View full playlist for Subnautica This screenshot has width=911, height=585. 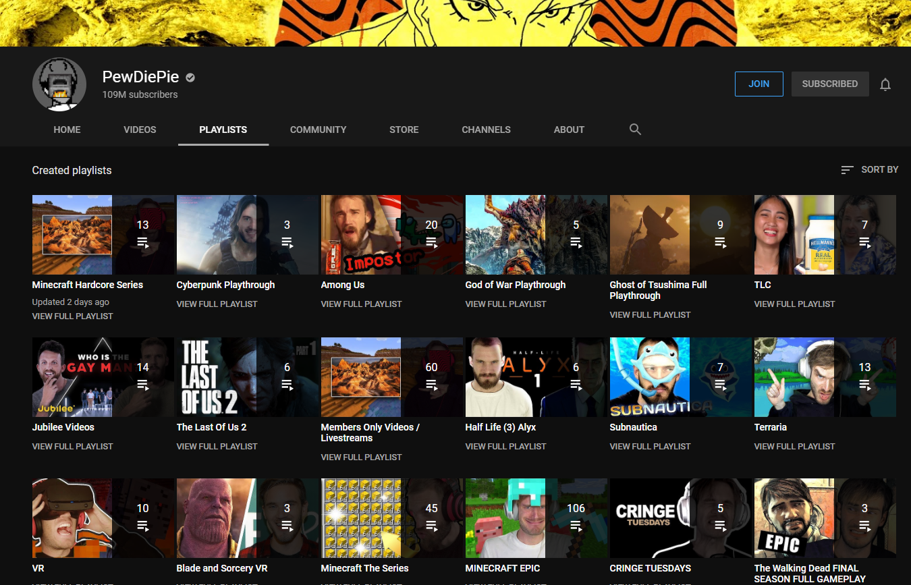pyautogui.click(x=650, y=447)
